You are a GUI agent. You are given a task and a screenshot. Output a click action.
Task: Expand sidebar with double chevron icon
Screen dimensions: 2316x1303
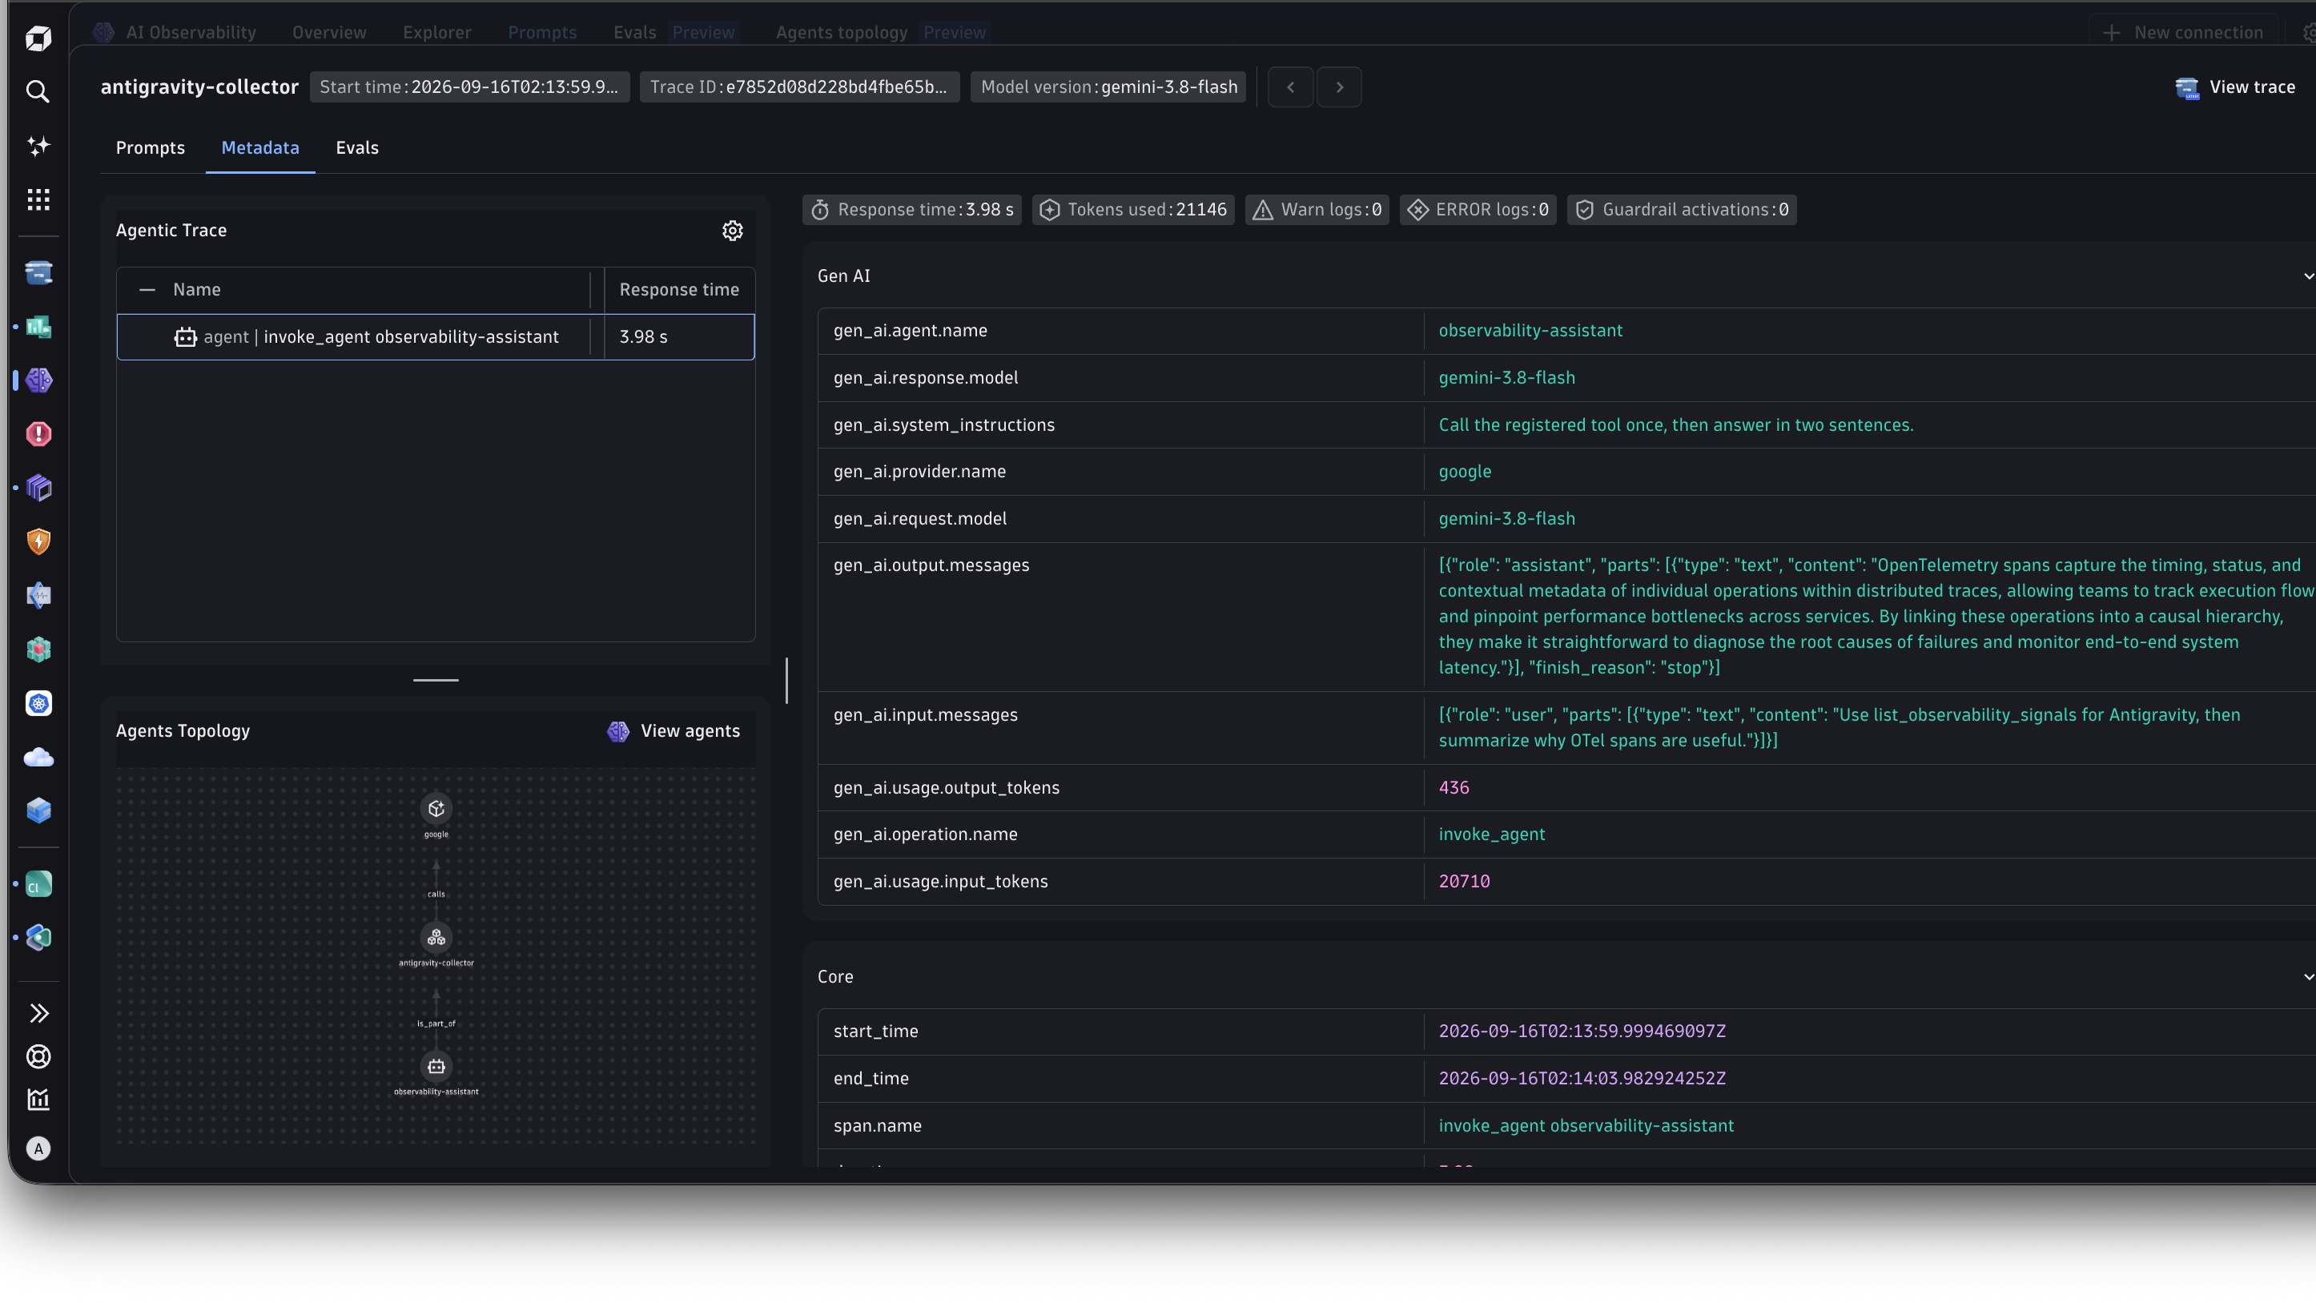[x=38, y=1013]
